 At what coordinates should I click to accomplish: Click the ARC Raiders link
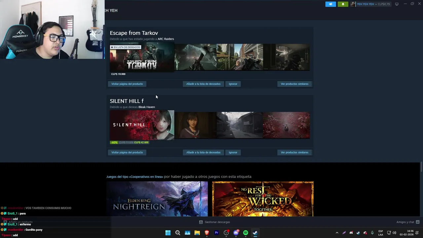coord(166,39)
